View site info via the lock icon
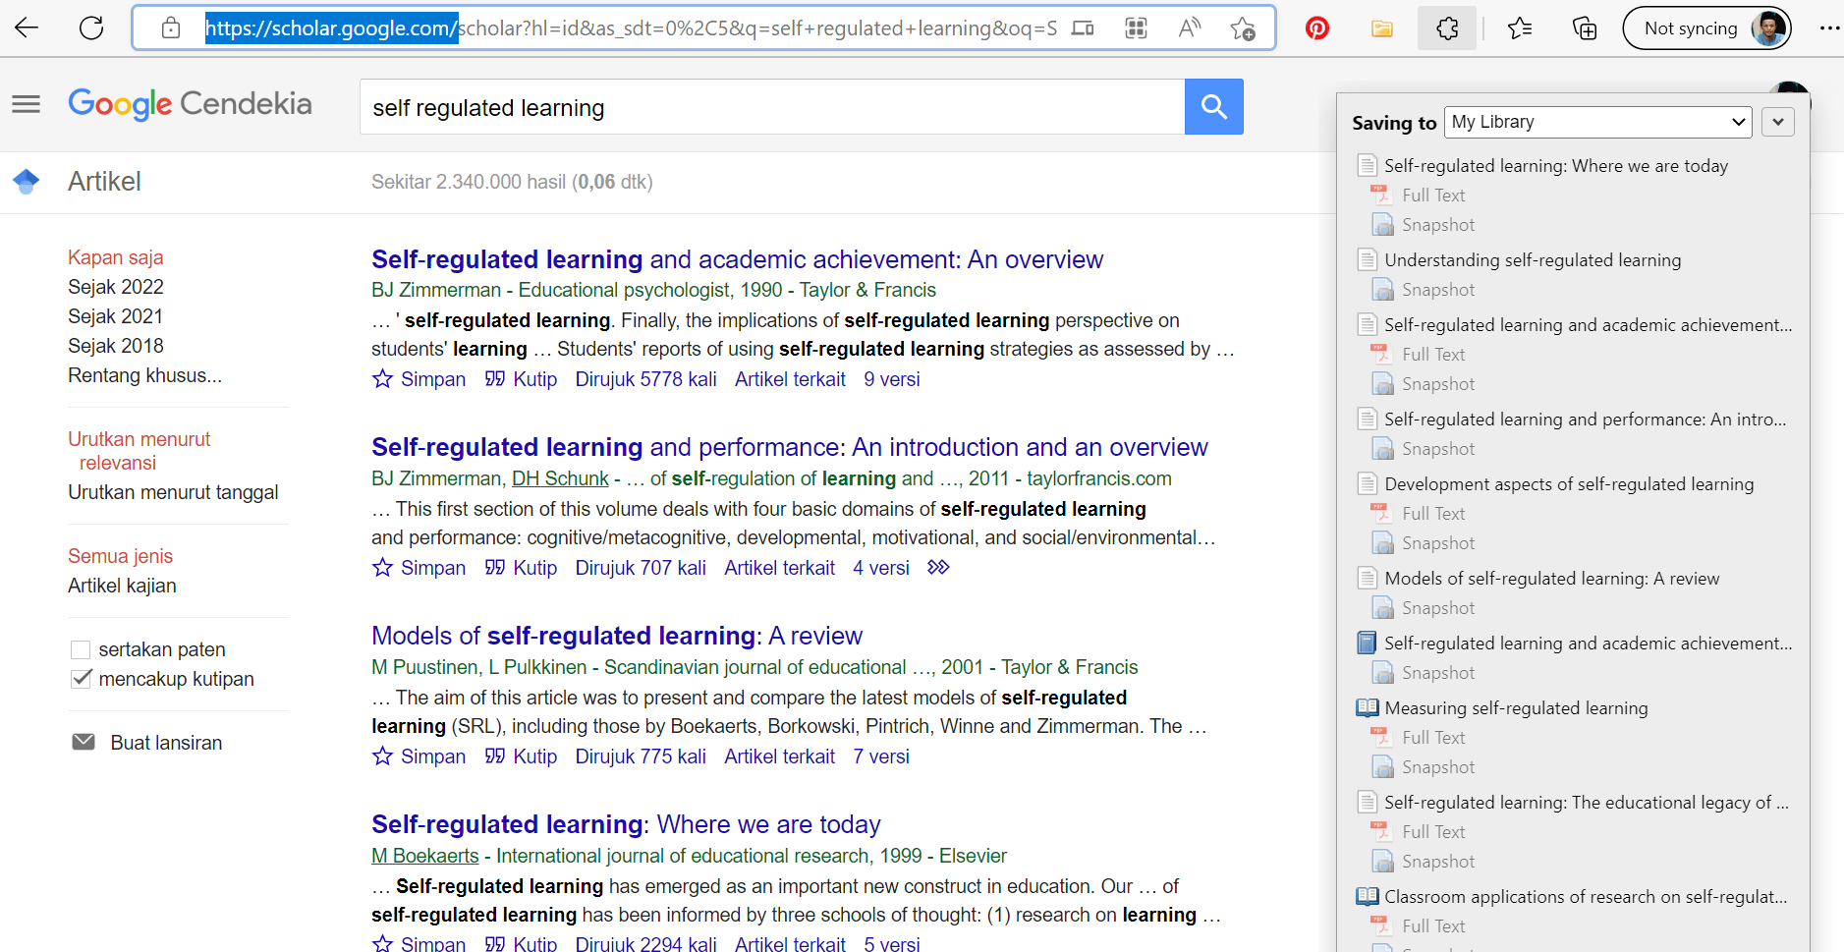Screen dimensions: 1844x952 click(171, 28)
